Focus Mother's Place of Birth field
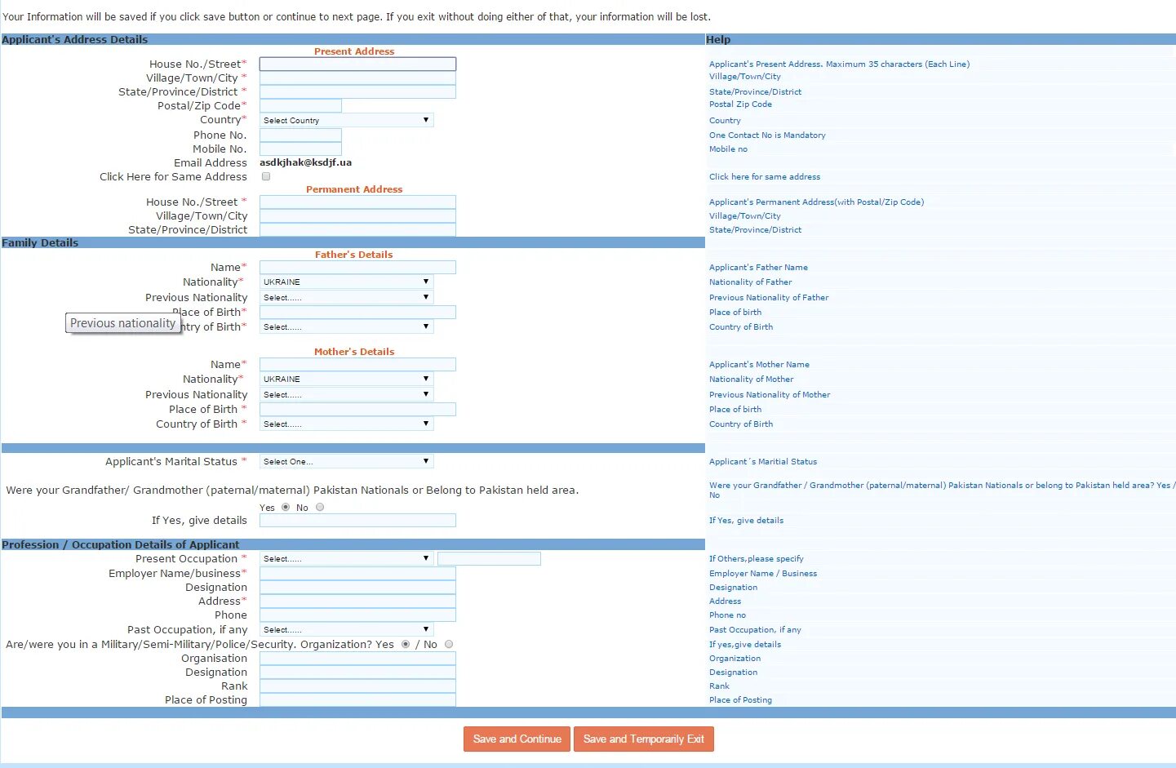Image resolution: width=1176 pixels, height=768 pixels. tap(357, 409)
